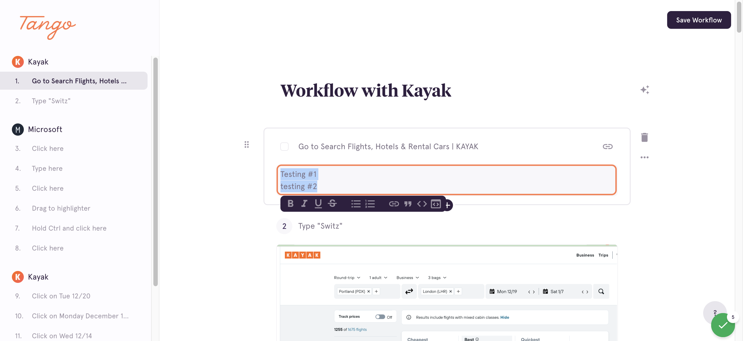Click the Workflow with Kayak title
743x341 pixels.
point(365,90)
